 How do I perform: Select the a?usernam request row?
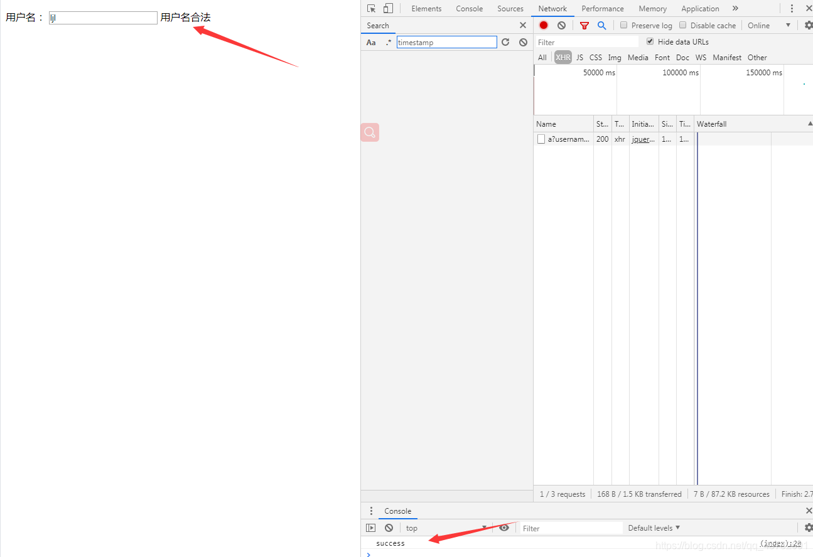(x=673, y=139)
